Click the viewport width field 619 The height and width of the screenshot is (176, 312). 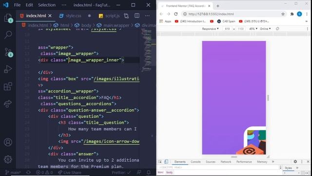click(x=227, y=29)
